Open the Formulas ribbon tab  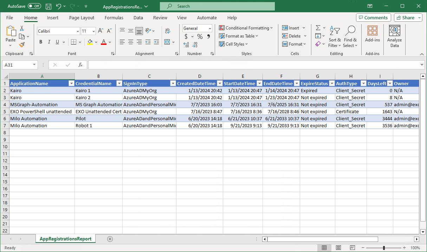[114, 18]
